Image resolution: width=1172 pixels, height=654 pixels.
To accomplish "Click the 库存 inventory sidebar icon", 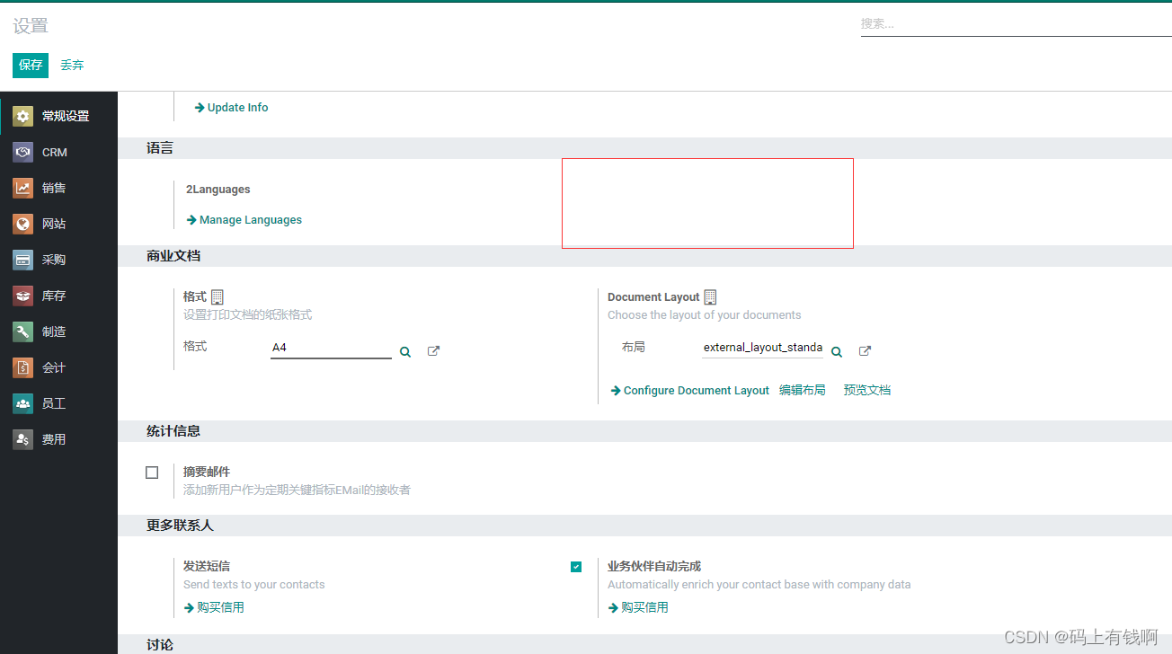I will tap(22, 295).
